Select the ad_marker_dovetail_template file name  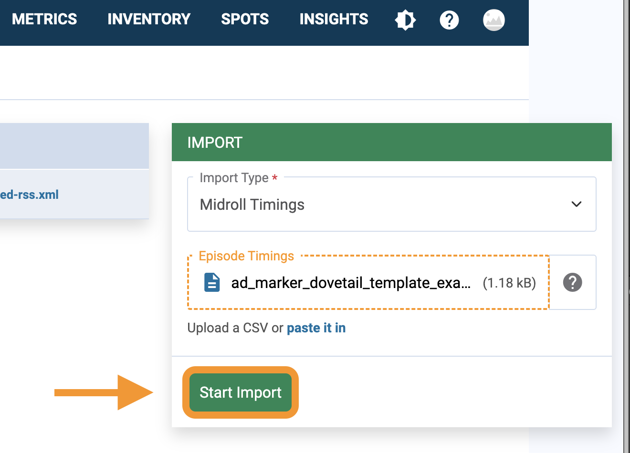(351, 283)
